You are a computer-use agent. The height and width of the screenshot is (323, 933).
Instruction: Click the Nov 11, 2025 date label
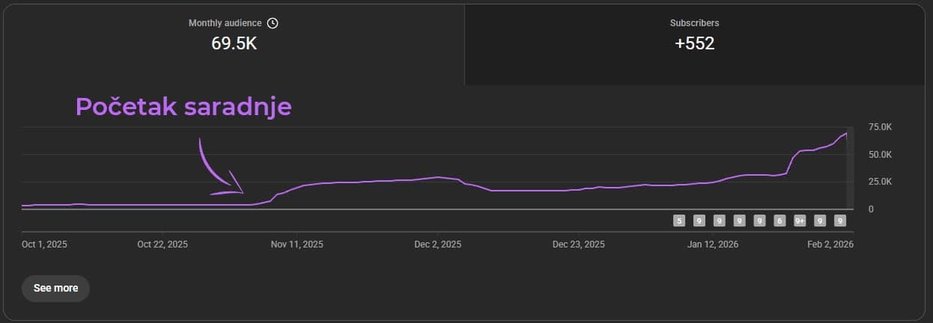[297, 244]
